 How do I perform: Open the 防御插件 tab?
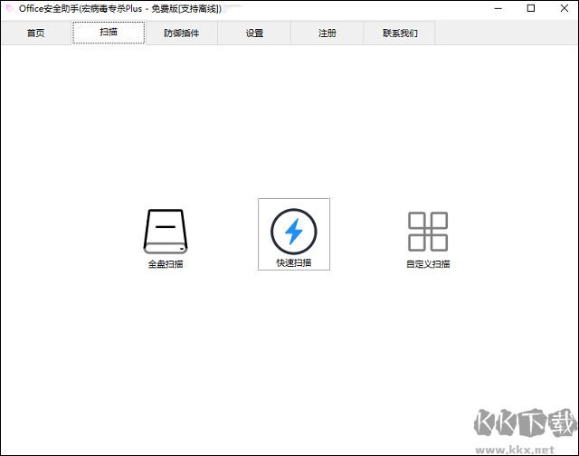click(x=181, y=33)
